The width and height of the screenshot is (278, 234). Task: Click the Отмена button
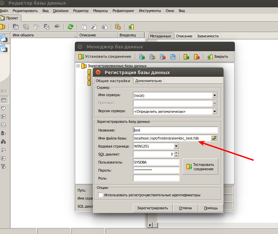tap(185, 208)
